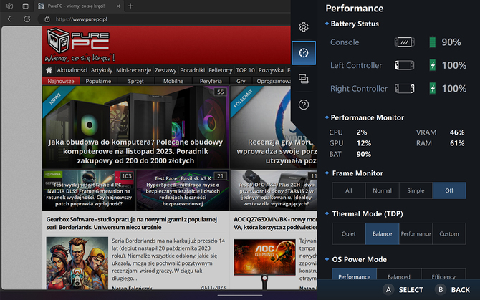The width and height of the screenshot is (480, 300).
Task: Click Left Controller charging battery icon
Action: click(x=432, y=65)
